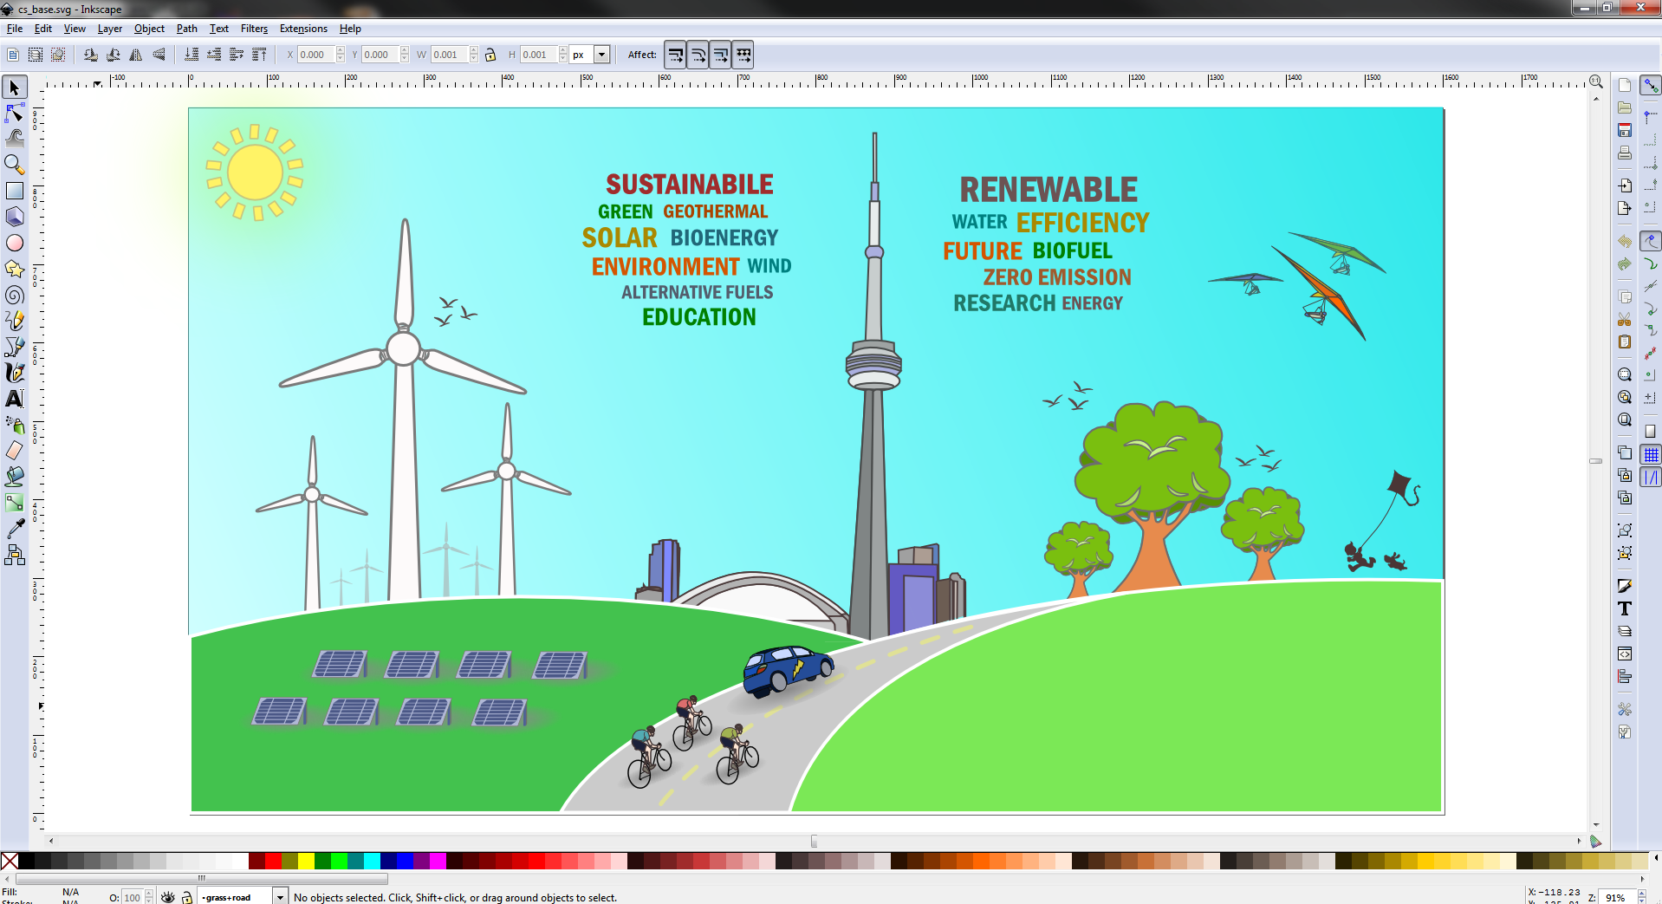Choose the Eraser tool

pyautogui.click(x=15, y=451)
